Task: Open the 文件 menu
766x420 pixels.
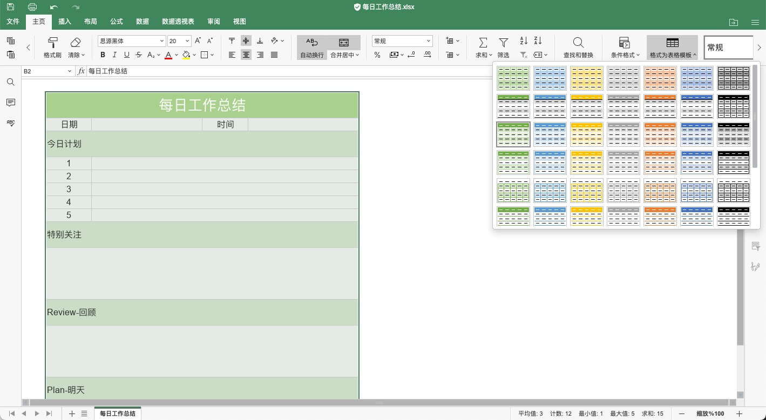Action: [x=13, y=22]
